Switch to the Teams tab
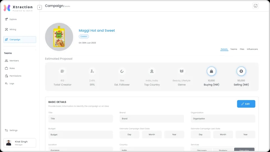 pyautogui.click(x=234, y=49)
